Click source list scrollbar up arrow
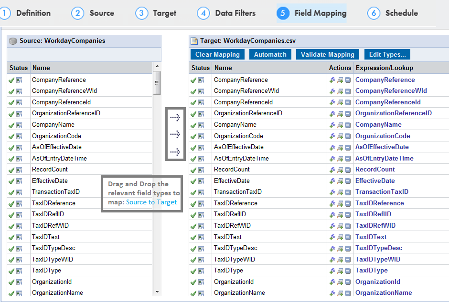Image resolution: width=449 pixels, height=302 pixels. click(x=157, y=66)
